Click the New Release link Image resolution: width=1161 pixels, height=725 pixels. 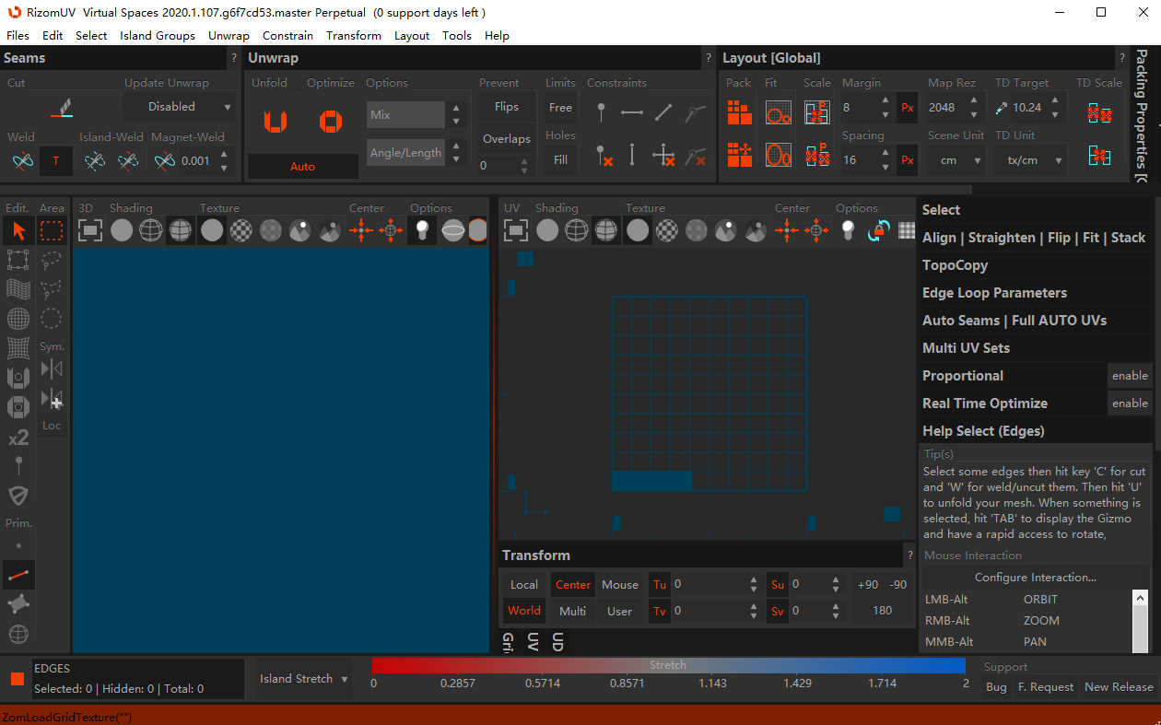point(1119,687)
